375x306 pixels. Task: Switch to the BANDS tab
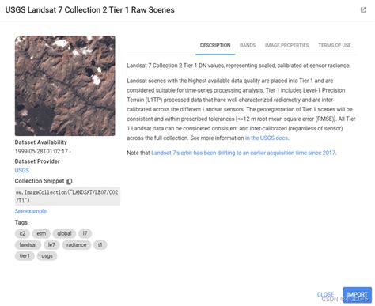tap(248, 45)
